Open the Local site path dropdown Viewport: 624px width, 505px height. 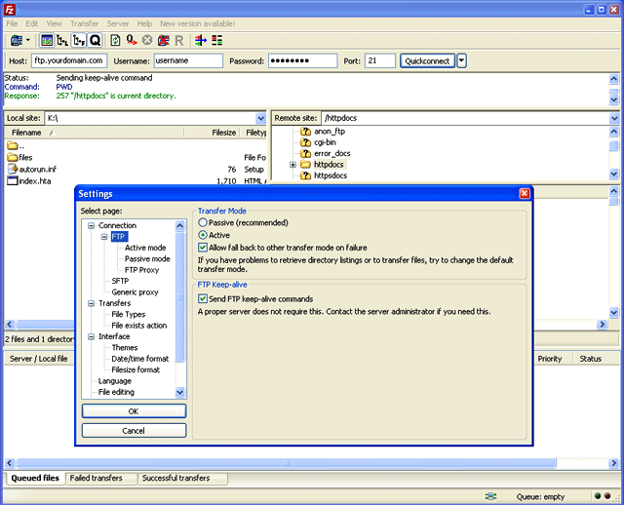[x=260, y=118]
